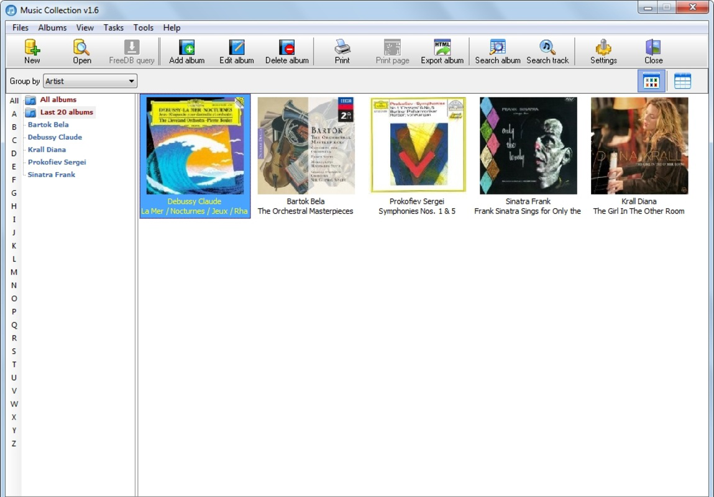This screenshot has width=714, height=497.
Task: Select Prokofiev Symphonies Nos. 1 & 5 cover
Action: coord(418,145)
